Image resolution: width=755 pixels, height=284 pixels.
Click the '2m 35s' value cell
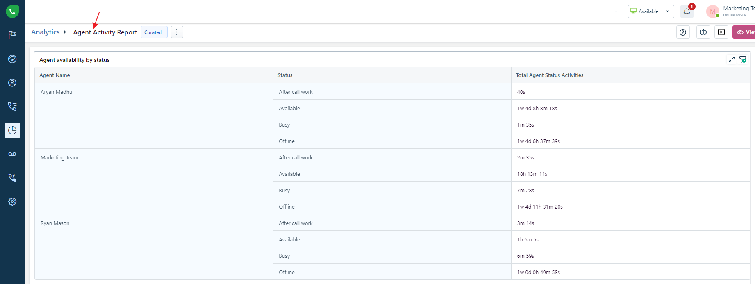[631, 157]
